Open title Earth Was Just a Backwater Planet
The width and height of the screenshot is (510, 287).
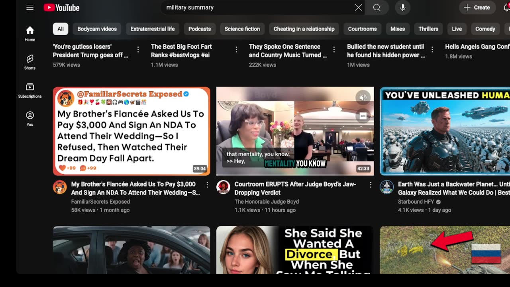(454, 189)
